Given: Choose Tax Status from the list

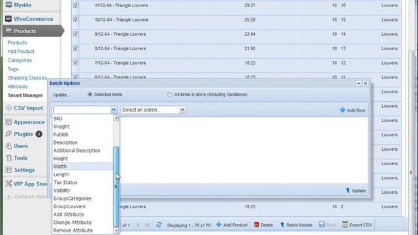Looking at the screenshot, I should 82,183.
